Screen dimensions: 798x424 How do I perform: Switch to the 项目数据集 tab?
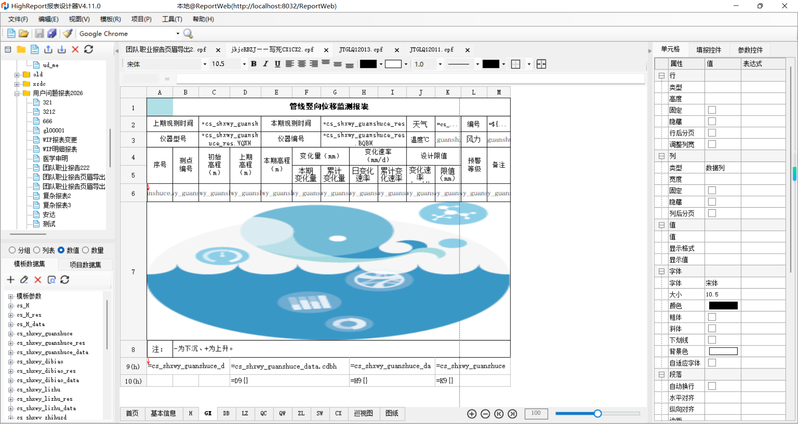85,265
